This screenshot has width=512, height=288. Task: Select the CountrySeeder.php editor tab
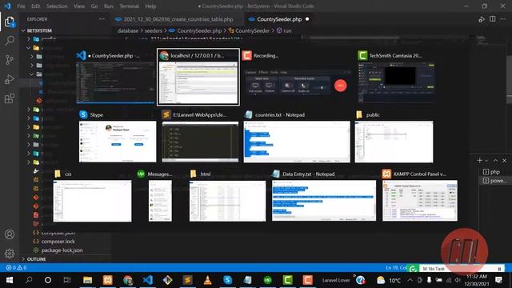click(x=279, y=19)
